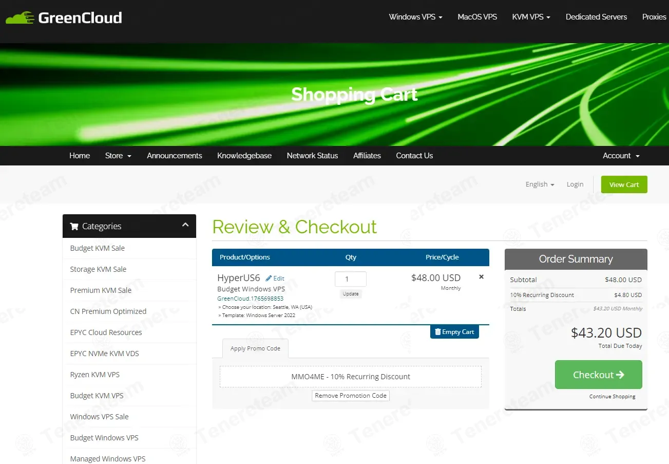Screen dimensions: 669x464
Task: Click the quantity input field
Action: click(x=350, y=279)
